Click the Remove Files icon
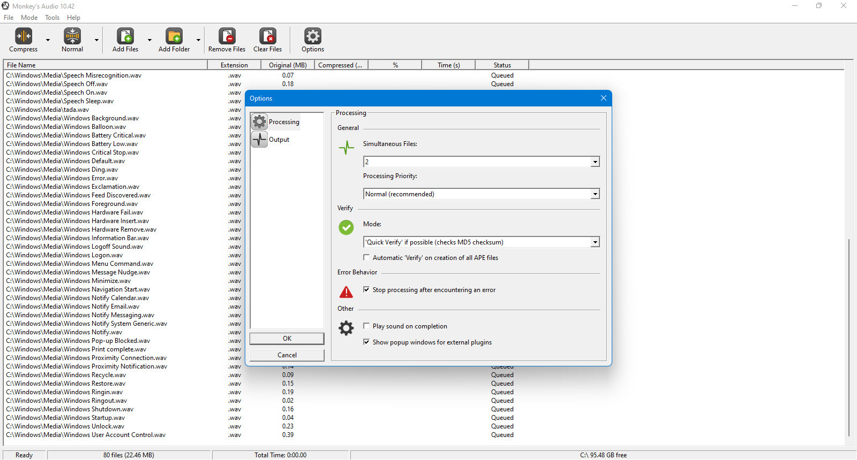Image resolution: width=857 pixels, height=460 pixels. (227, 36)
